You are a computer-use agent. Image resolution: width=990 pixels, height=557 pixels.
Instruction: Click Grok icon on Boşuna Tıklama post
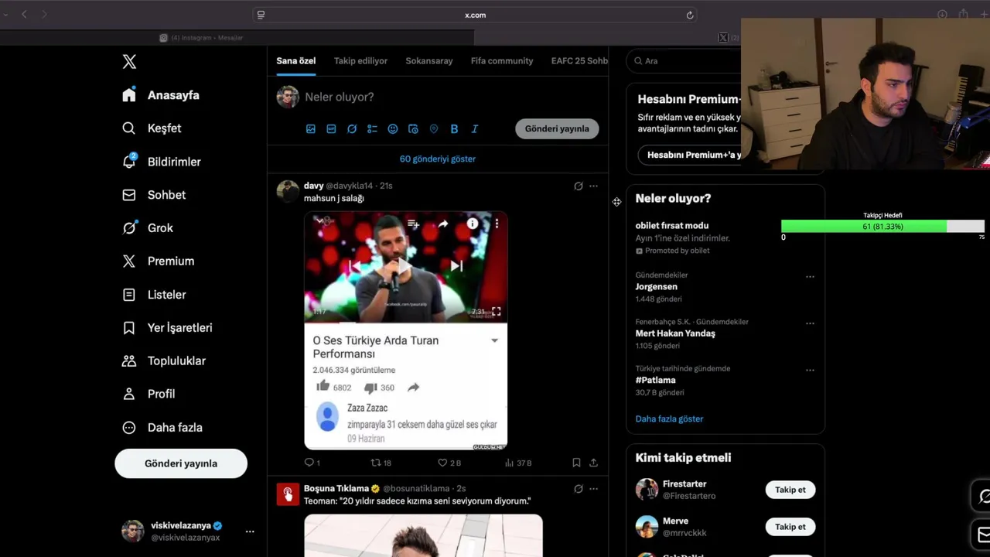pos(578,489)
